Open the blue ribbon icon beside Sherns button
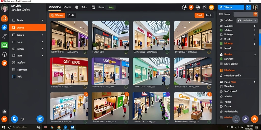This screenshot has height=130, width=261. click(x=248, y=7)
